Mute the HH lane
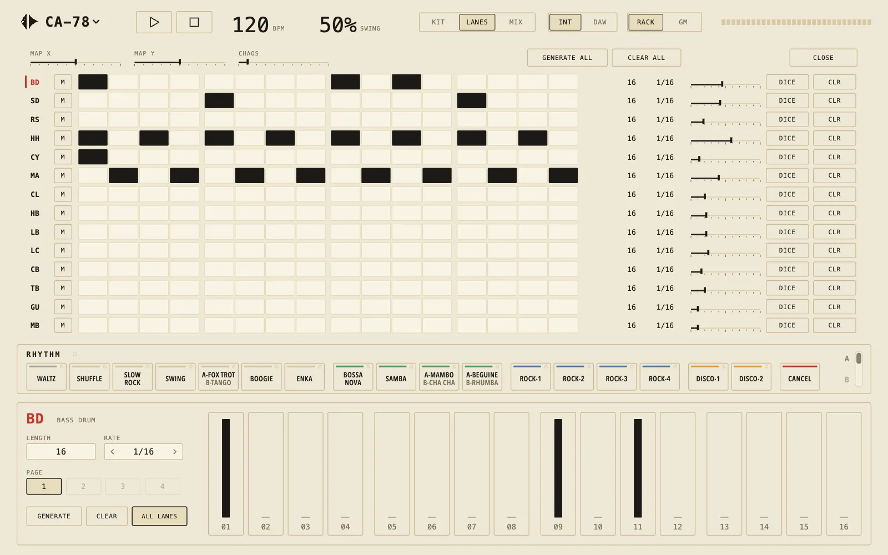Image resolution: width=888 pixels, height=555 pixels. [63, 138]
